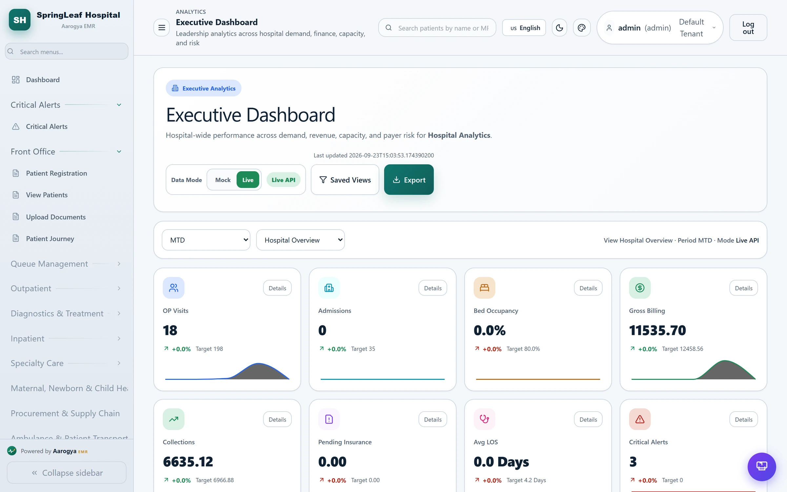Click Collapse sidebar button
This screenshot has width=787, height=492.
coord(67,473)
